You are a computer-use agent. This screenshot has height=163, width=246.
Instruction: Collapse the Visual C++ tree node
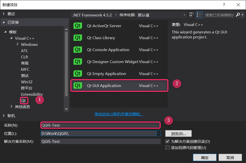[11, 38]
